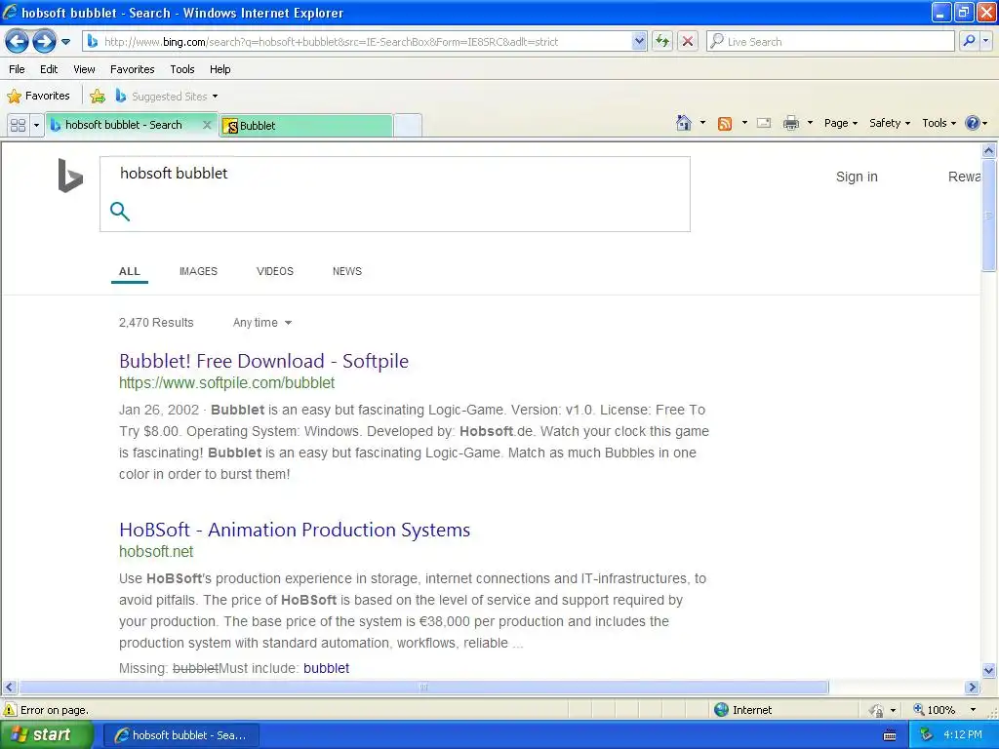Click the Read Mail icon
Viewport: 999px width, 749px height.
click(x=764, y=123)
